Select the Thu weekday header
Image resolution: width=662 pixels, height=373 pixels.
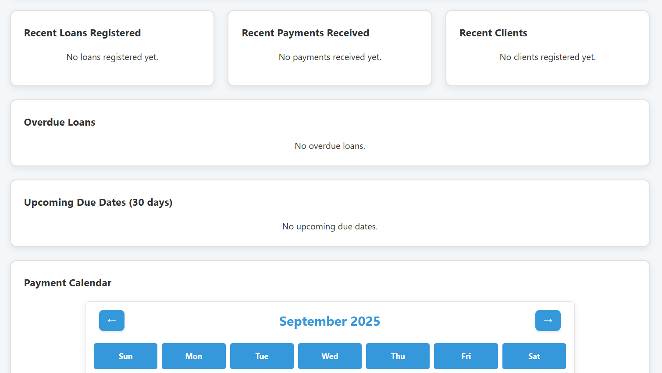tap(398, 356)
